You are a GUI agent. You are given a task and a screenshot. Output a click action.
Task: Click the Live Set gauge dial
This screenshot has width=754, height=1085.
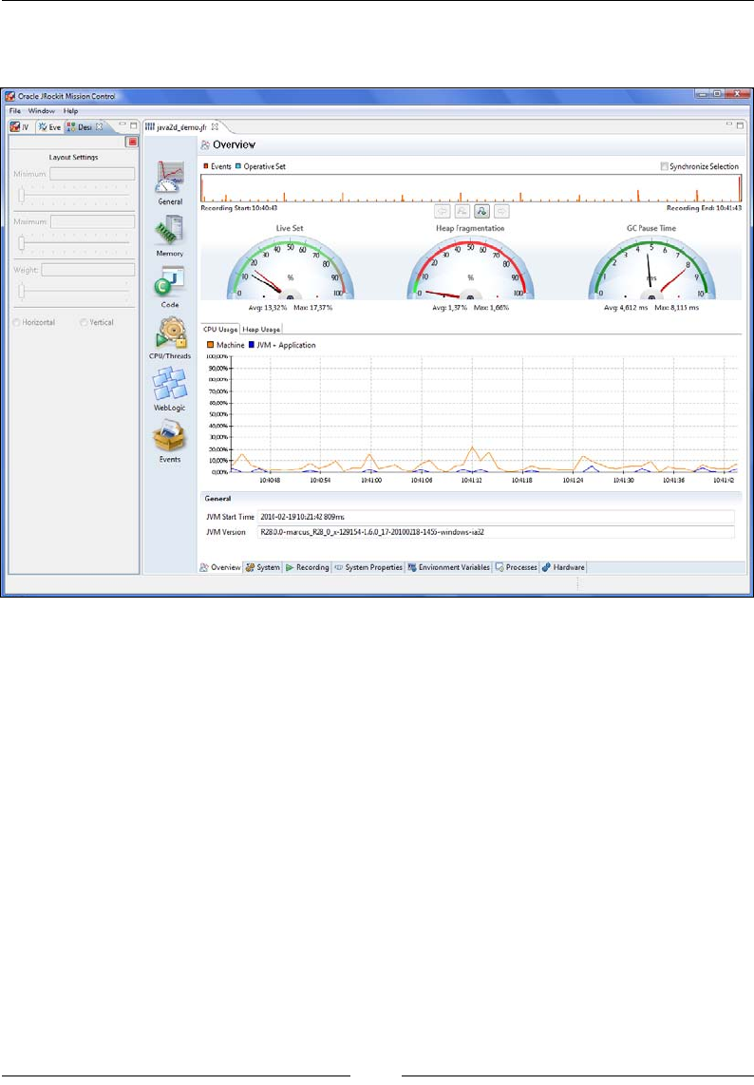(x=291, y=269)
